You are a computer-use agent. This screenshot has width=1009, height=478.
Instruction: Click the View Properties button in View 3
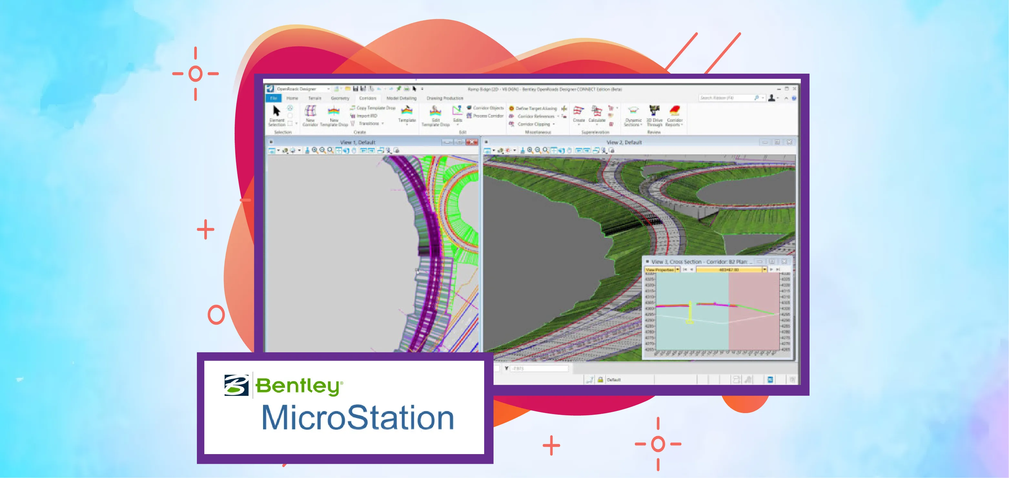pyautogui.click(x=660, y=270)
